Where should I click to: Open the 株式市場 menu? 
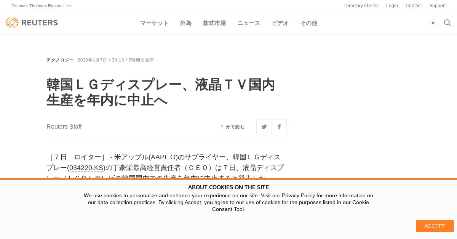(x=214, y=23)
